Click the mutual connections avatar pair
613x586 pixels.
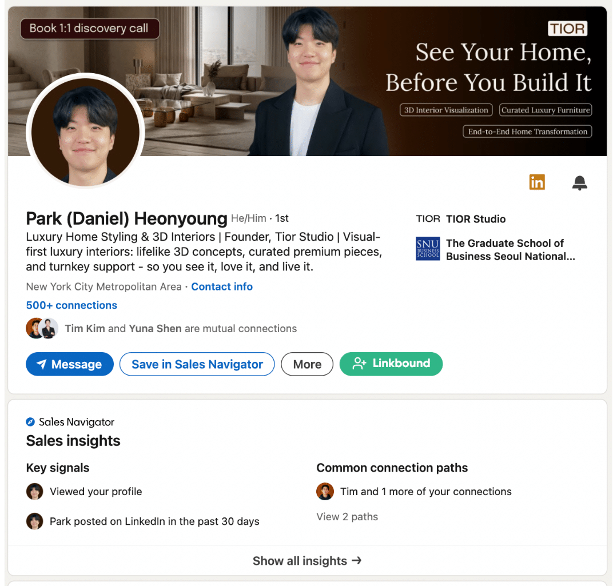42,328
